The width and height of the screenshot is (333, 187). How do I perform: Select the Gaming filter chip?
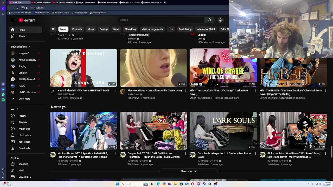pyautogui.click(x=104, y=29)
